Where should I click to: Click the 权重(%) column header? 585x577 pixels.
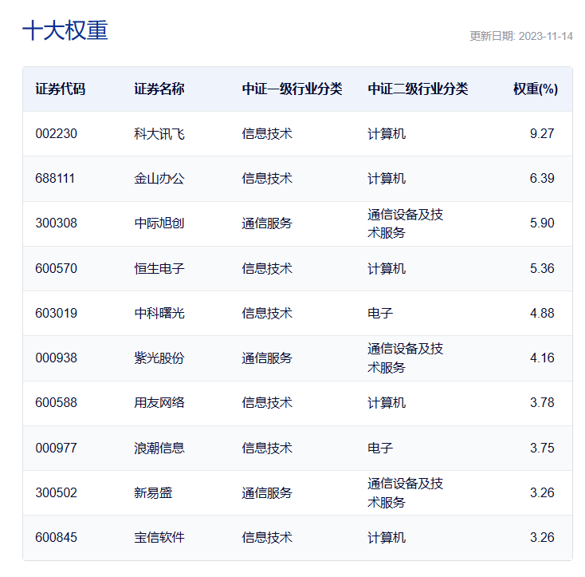536,89
